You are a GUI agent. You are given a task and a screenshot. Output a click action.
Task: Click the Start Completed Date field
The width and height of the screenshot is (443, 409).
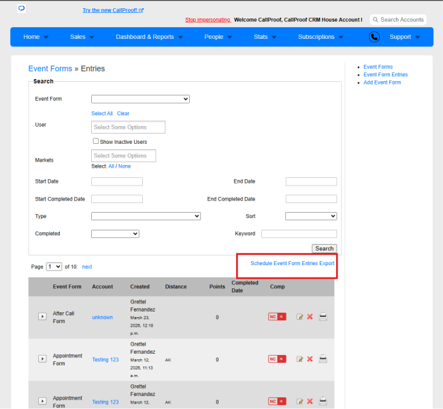click(x=117, y=199)
